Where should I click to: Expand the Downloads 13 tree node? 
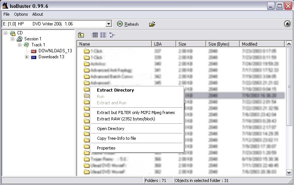pos(27,57)
